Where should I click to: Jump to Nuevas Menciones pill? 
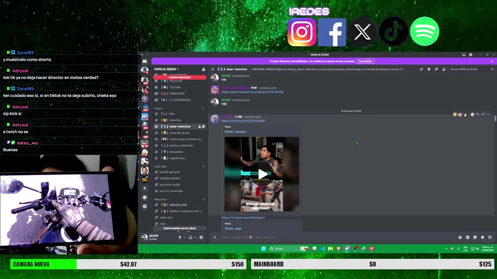179,77
